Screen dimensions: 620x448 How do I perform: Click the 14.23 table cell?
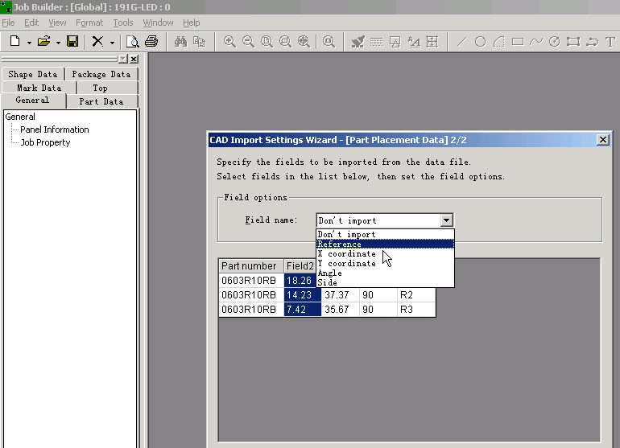click(x=303, y=295)
